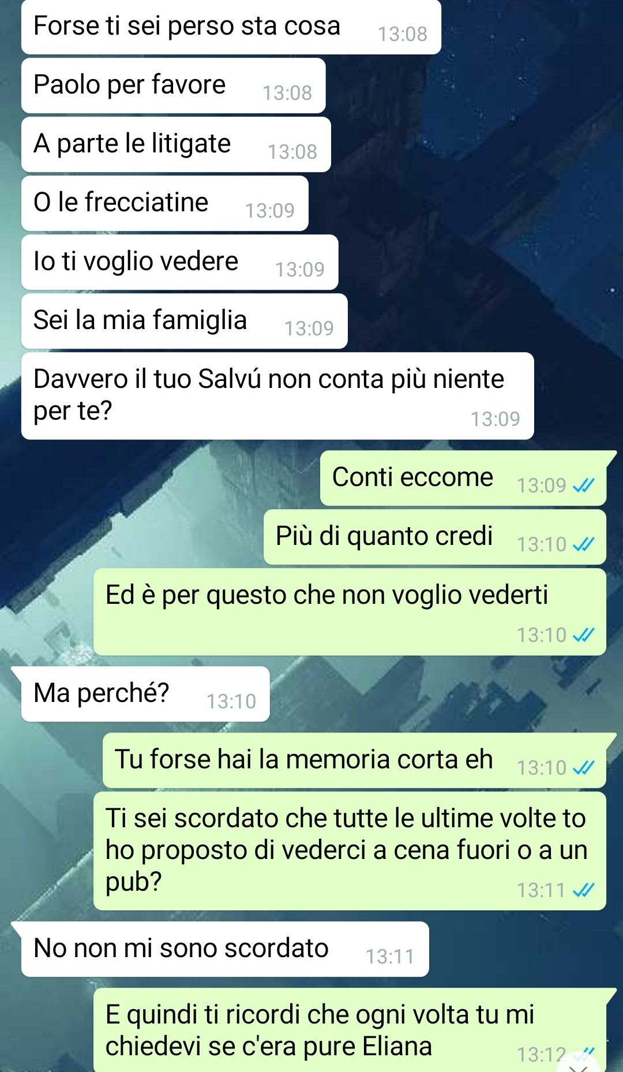Tap read-receipt ticks on 'Conti eccome'
This screenshot has width=623, height=1072.
point(583,487)
